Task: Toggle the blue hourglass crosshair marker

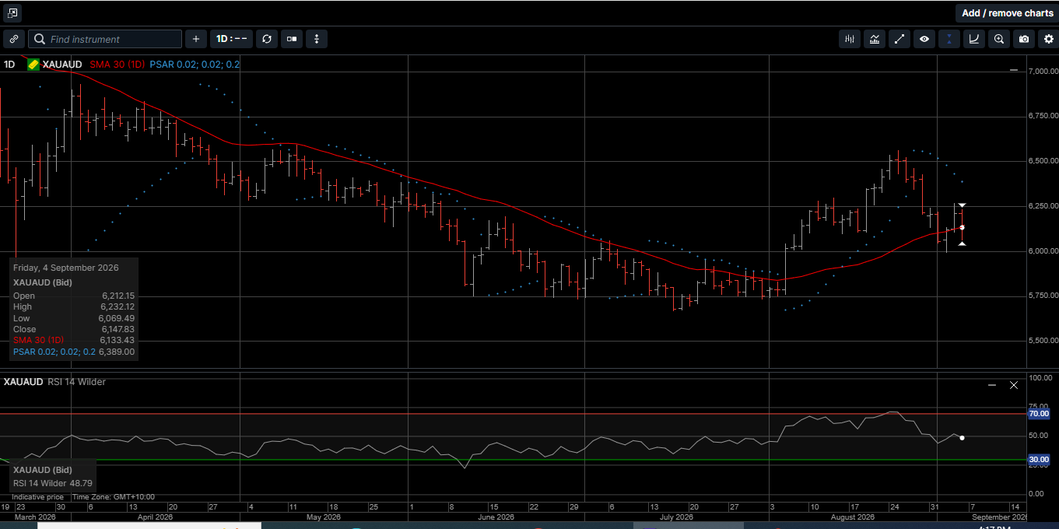Action: click(949, 39)
